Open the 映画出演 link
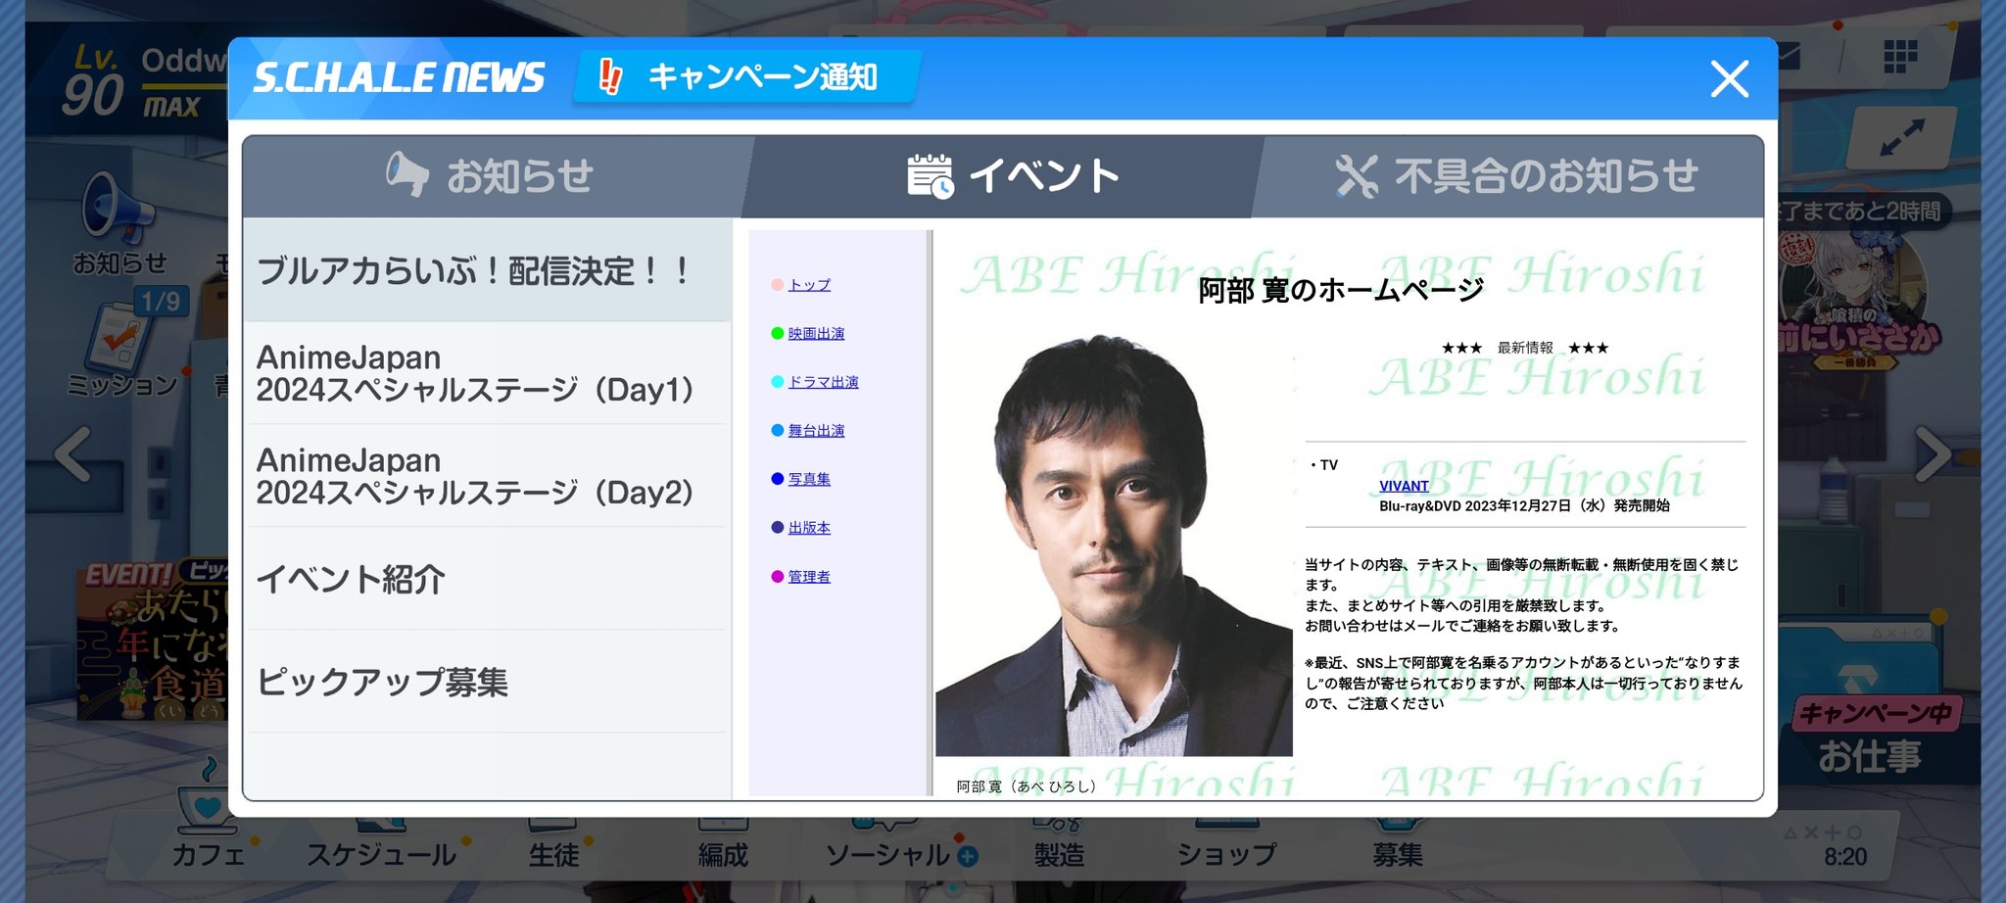 point(816,334)
